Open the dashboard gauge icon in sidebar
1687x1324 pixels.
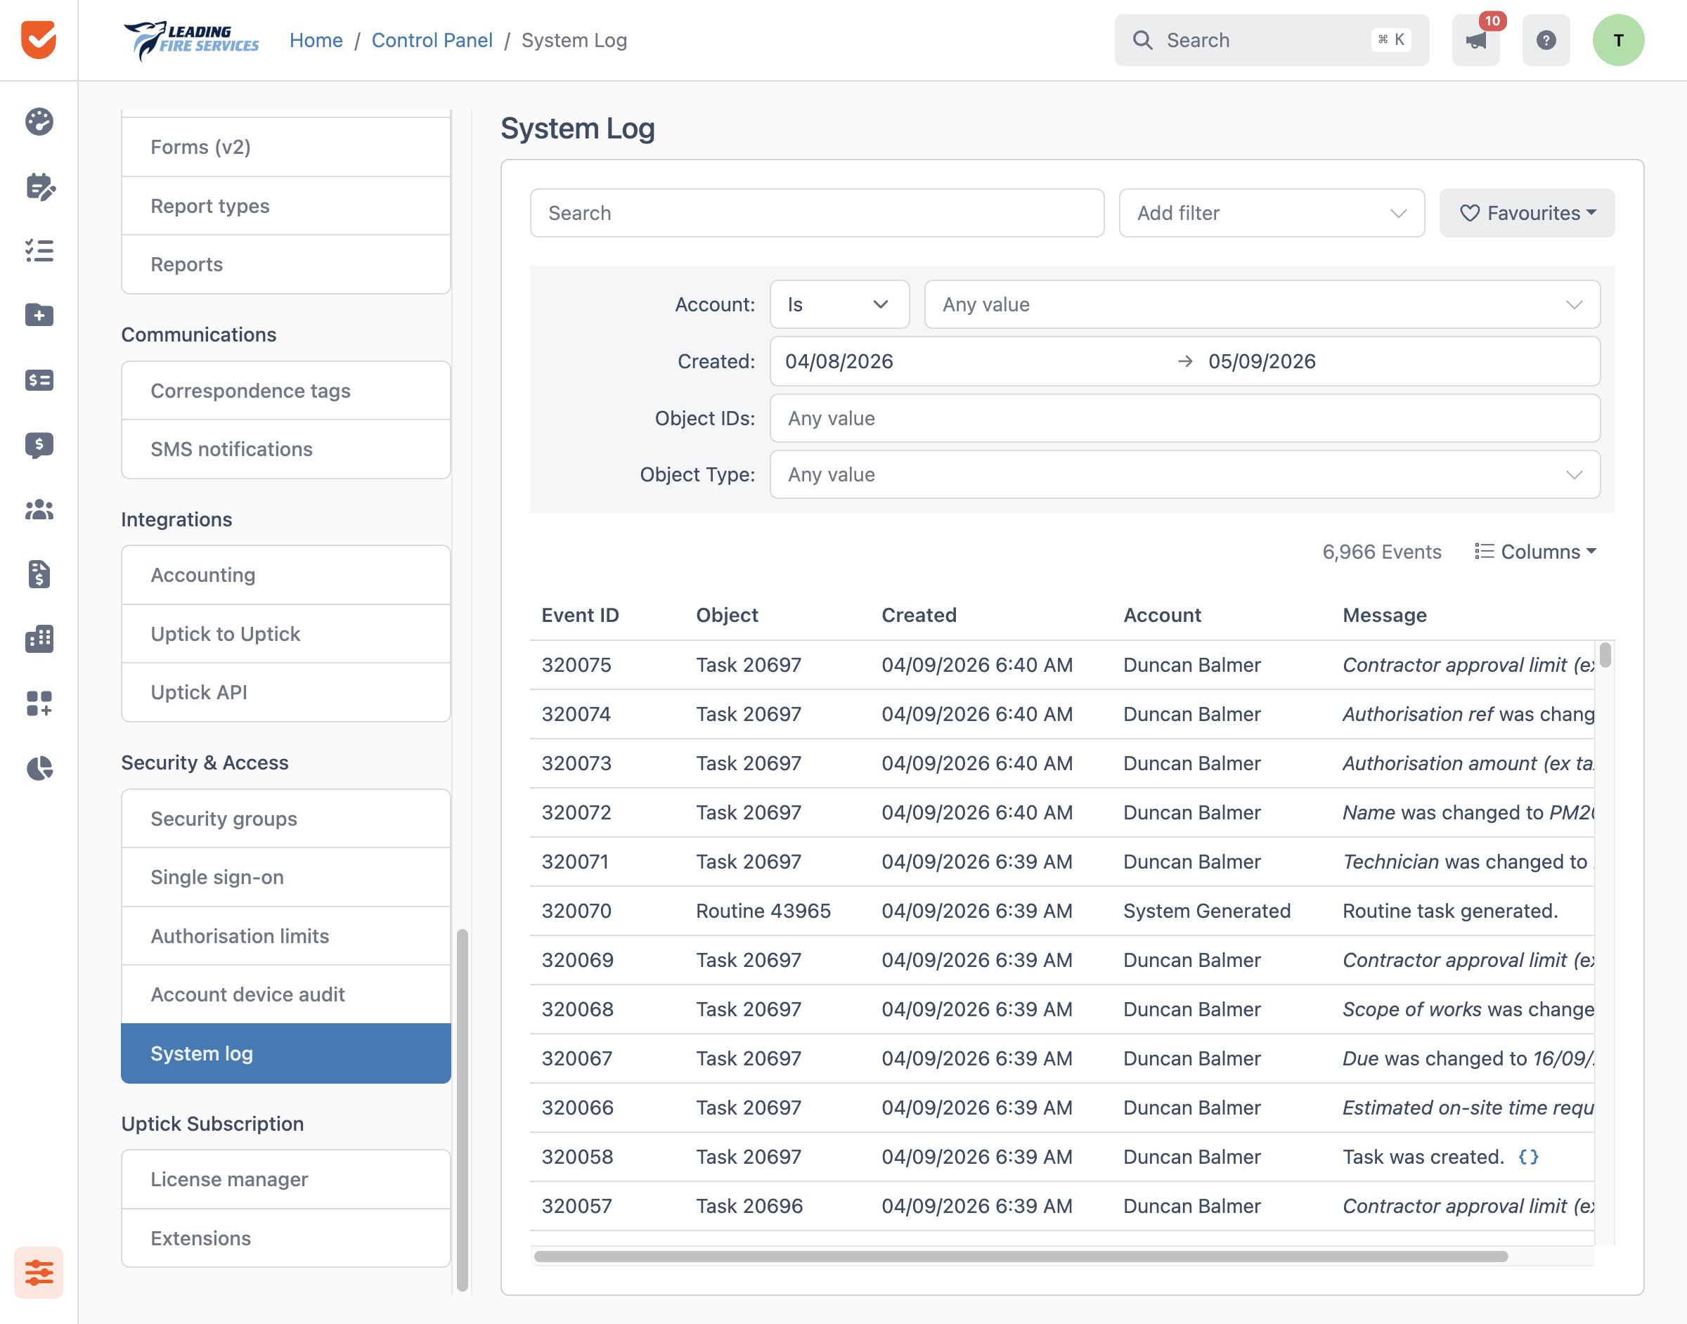pyautogui.click(x=39, y=122)
